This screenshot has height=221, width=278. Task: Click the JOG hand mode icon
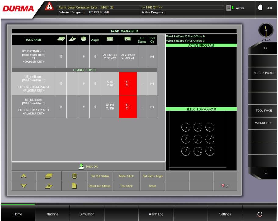pos(260,8)
